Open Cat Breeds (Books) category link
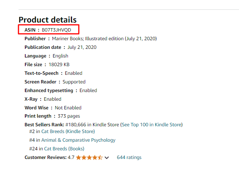The image size is (239, 171). pyautogui.click(x=64, y=149)
